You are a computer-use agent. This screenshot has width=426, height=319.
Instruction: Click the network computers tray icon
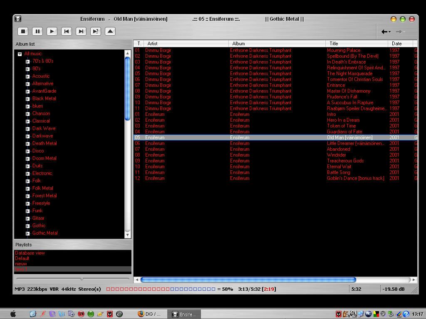click(361, 314)
